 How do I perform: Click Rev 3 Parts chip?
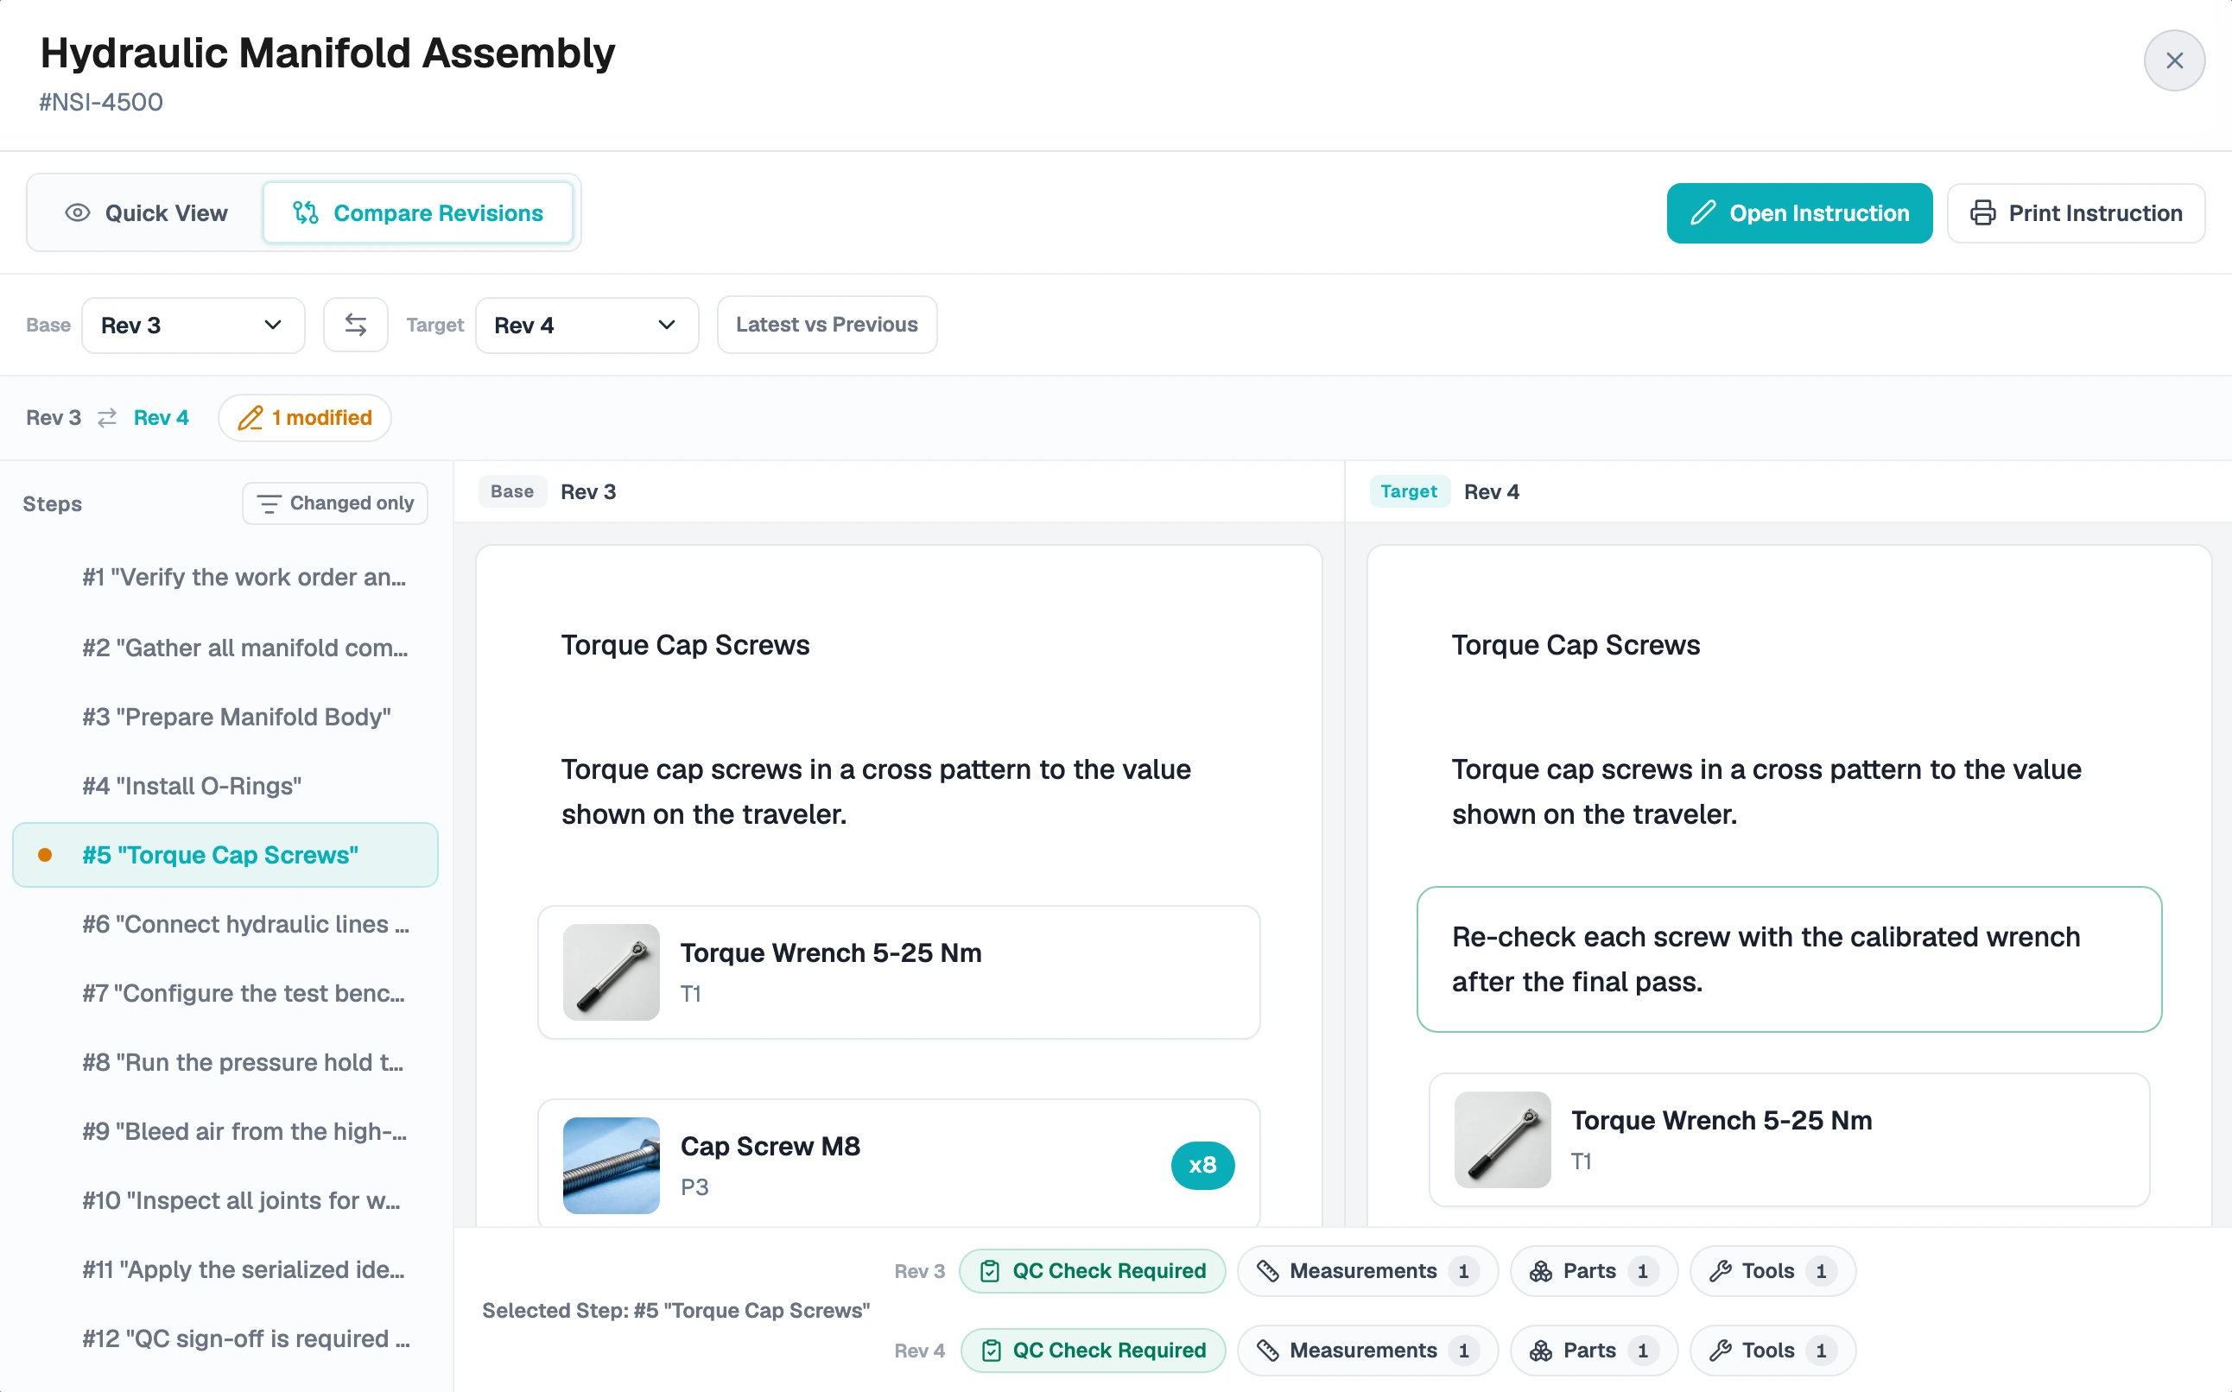(x=1594, y=1271)
